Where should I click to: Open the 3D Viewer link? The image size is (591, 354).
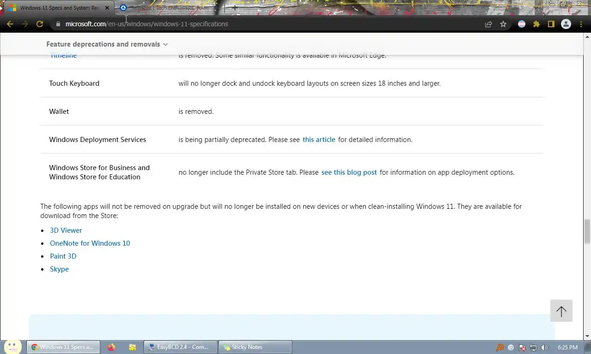66,230
